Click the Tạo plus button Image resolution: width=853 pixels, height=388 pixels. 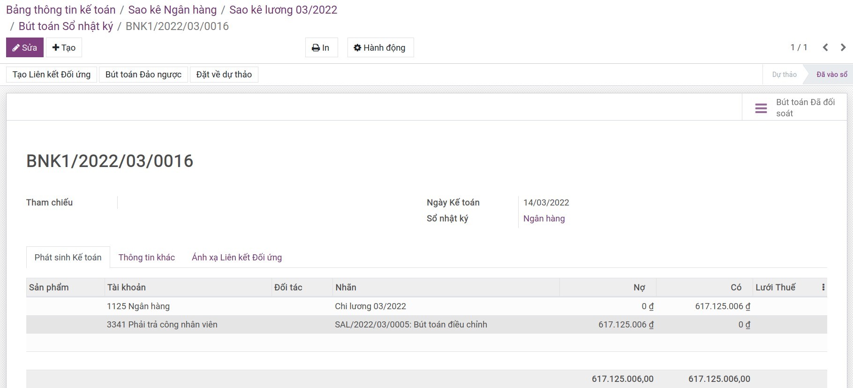(64, 47)
